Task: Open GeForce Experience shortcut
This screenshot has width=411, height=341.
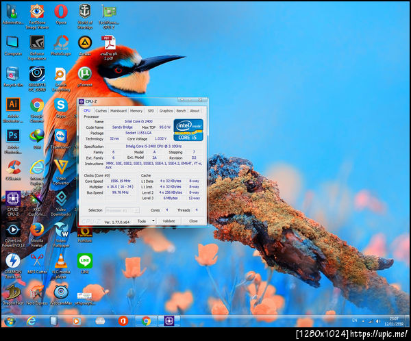Action: (x=37, y=48)
